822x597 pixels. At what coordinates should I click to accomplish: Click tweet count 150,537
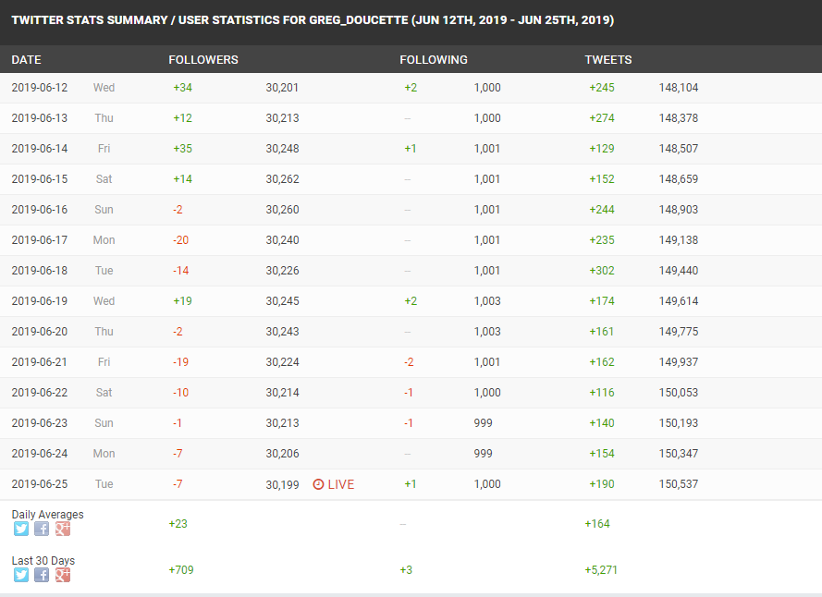[679, 483]
